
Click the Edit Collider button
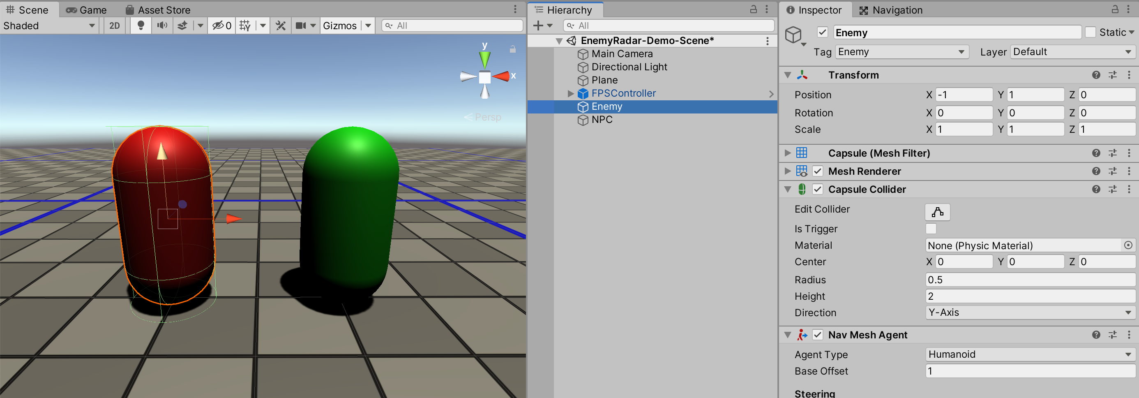(x=937, y=212)
